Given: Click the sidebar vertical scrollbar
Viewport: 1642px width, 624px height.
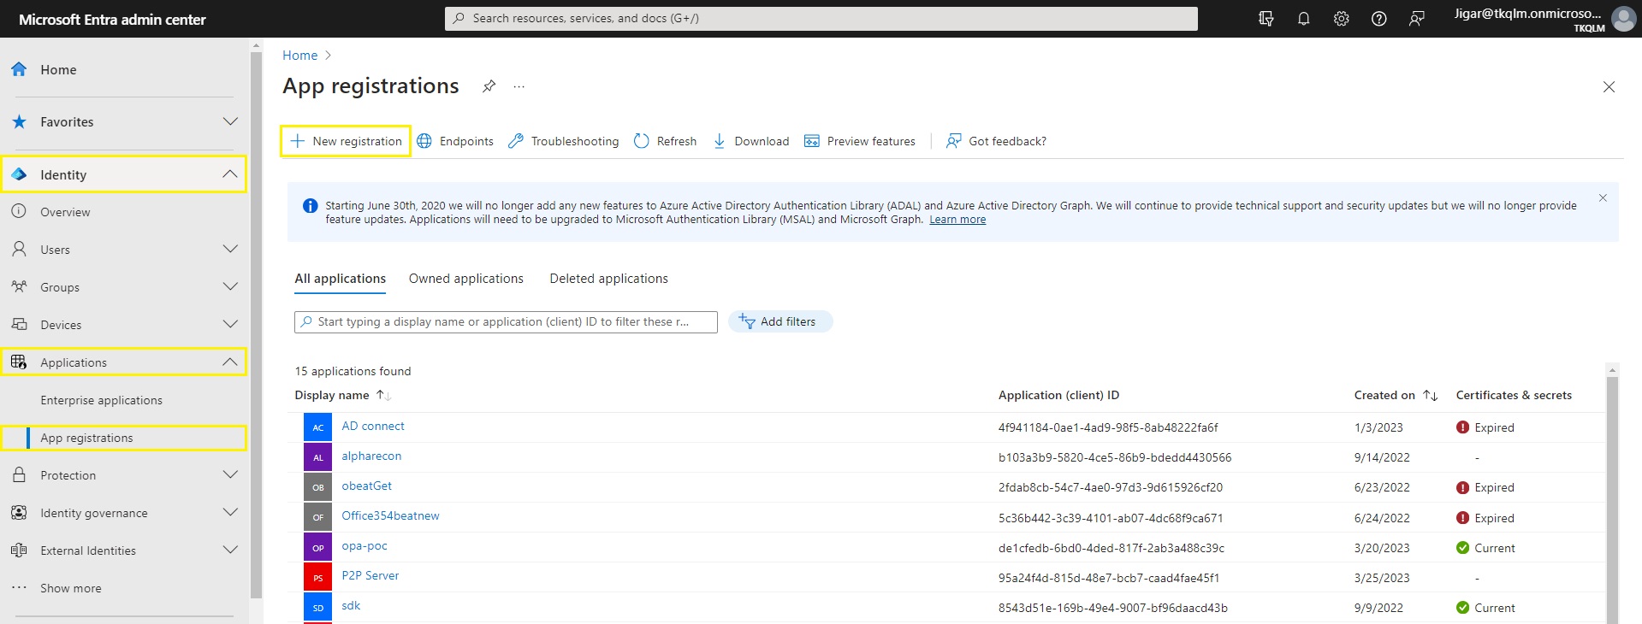Looking at the screenshot, I should (256, 325).
